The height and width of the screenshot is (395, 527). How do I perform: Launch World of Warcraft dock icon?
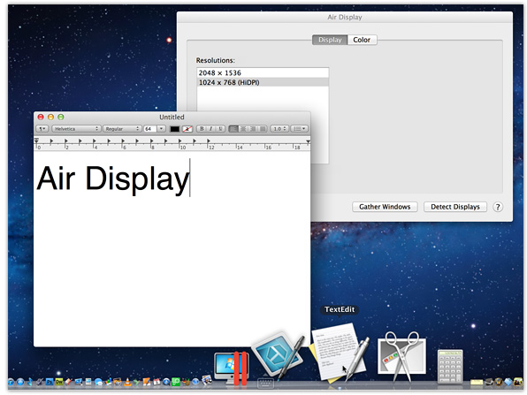tap(499, 382)
